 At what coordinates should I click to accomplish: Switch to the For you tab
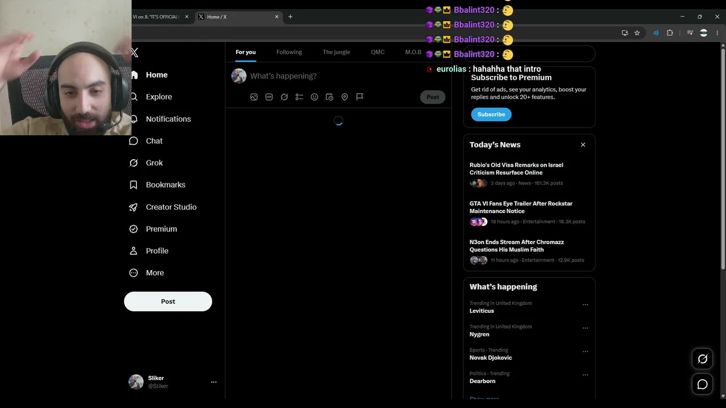pos(246,52)
